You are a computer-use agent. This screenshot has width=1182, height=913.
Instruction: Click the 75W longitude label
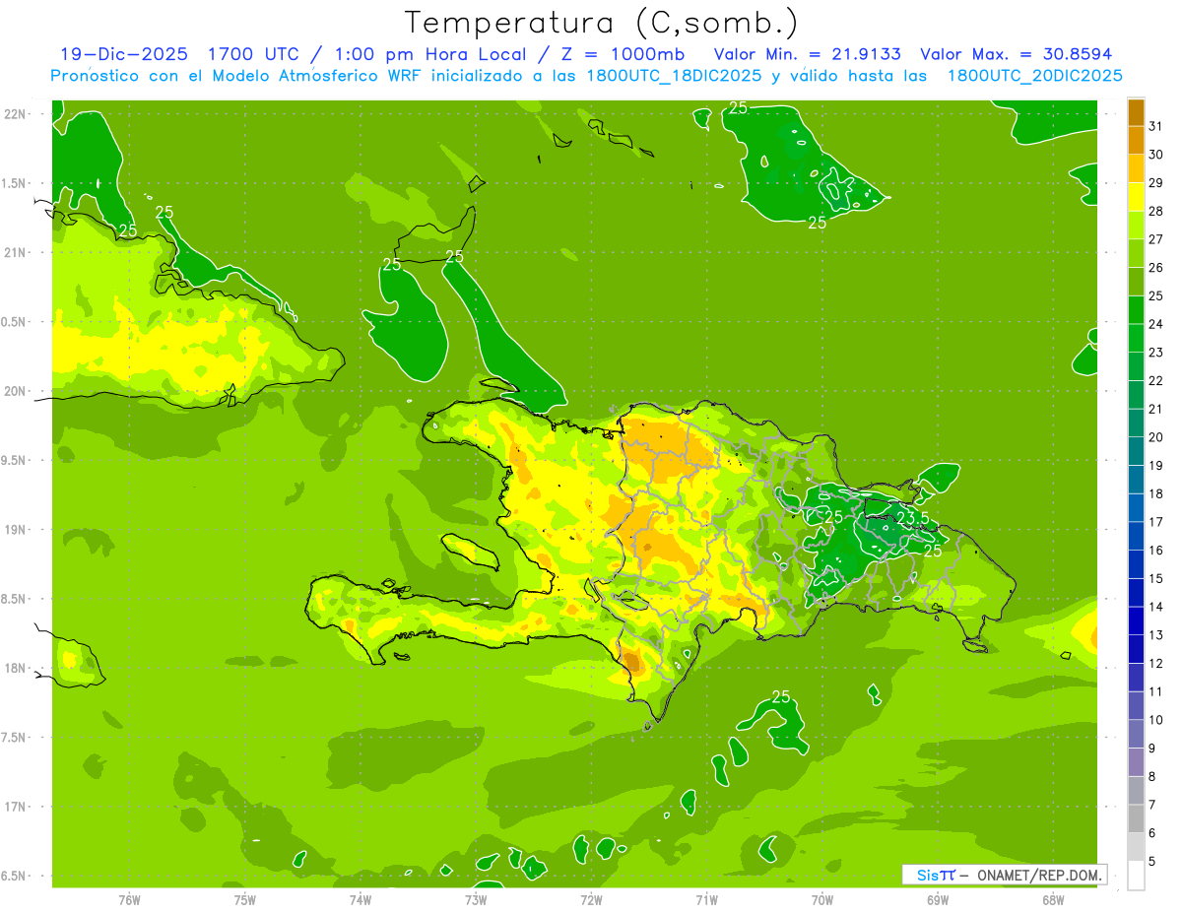[x=245, y=900]
